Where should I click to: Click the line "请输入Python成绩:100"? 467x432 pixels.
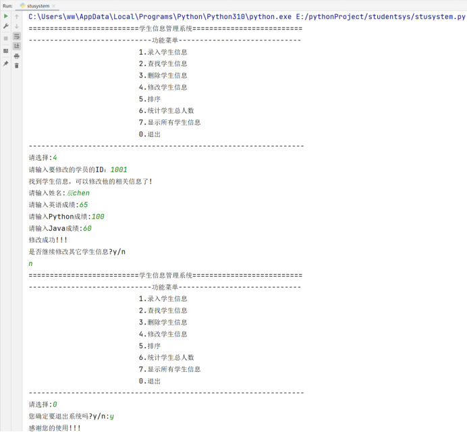66,217
